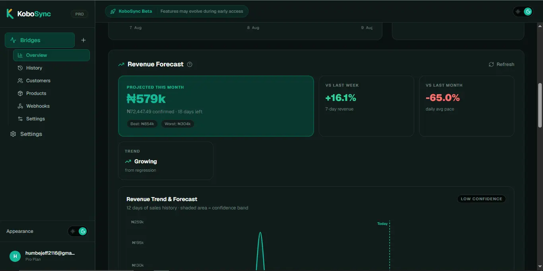Image resolution: width=543 pixels, height=271 pixels.
Task: Click '₦72,447.49 confirmed · 18 days left'
Action: 165,112
